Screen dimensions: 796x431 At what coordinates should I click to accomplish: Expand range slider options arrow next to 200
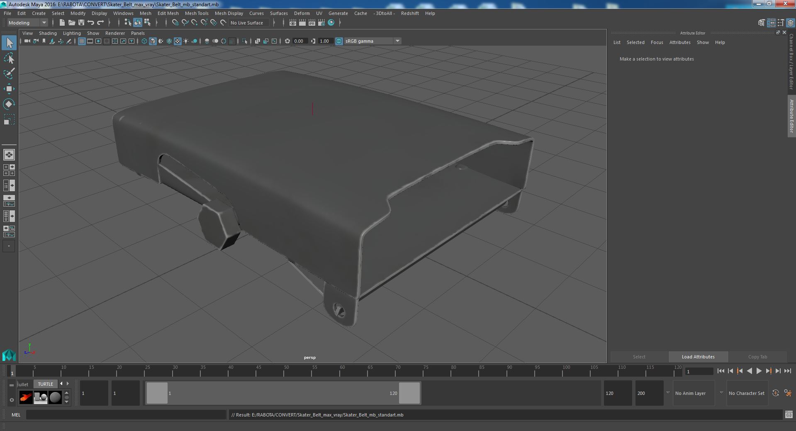coord(668,393)
